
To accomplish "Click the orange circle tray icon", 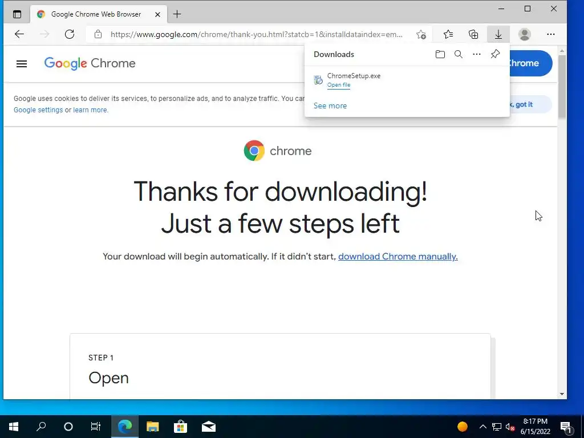I will (x=463, y=427).
